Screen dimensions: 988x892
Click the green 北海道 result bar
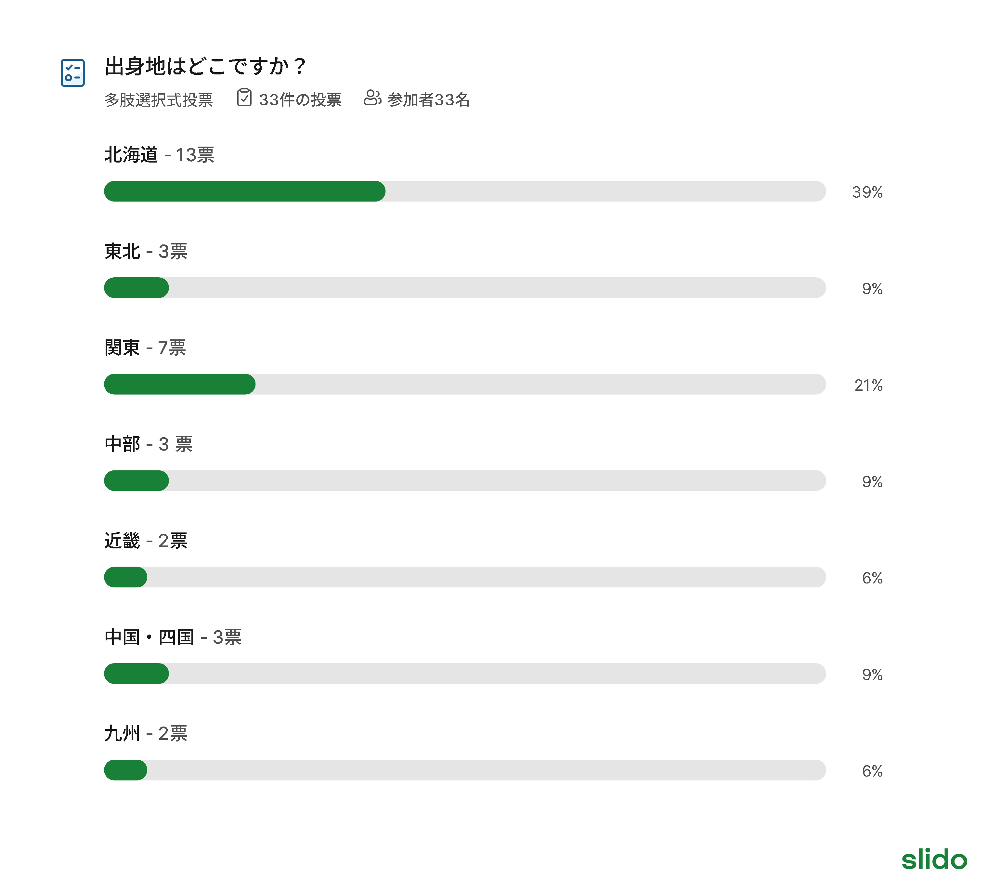pyautogui.click(x=244, y=191)
